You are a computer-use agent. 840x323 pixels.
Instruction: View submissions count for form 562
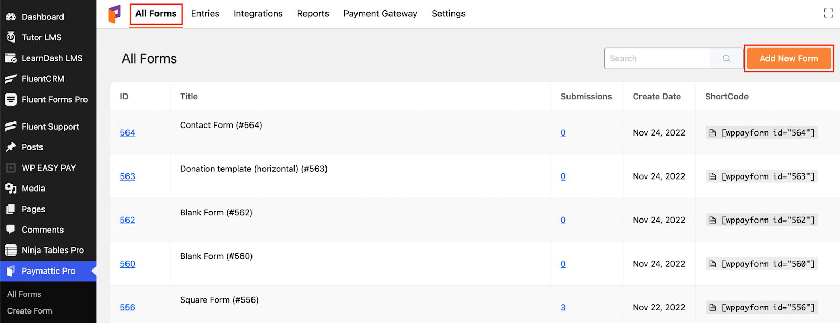[563, 220]
